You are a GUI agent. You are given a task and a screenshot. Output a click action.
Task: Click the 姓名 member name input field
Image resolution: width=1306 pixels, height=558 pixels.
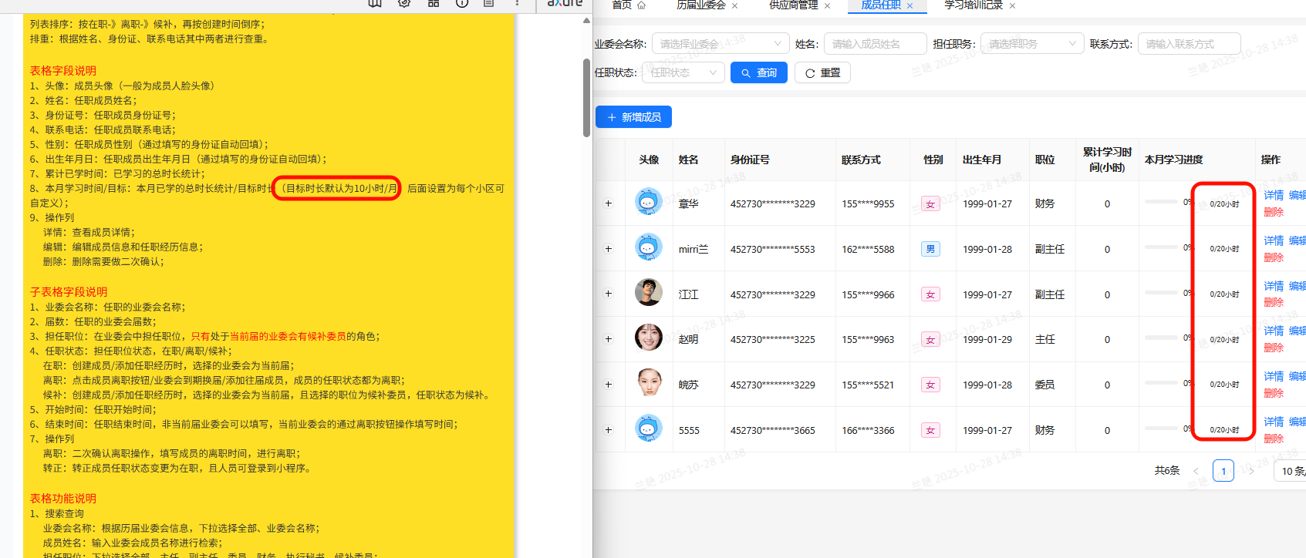point(874,44)
